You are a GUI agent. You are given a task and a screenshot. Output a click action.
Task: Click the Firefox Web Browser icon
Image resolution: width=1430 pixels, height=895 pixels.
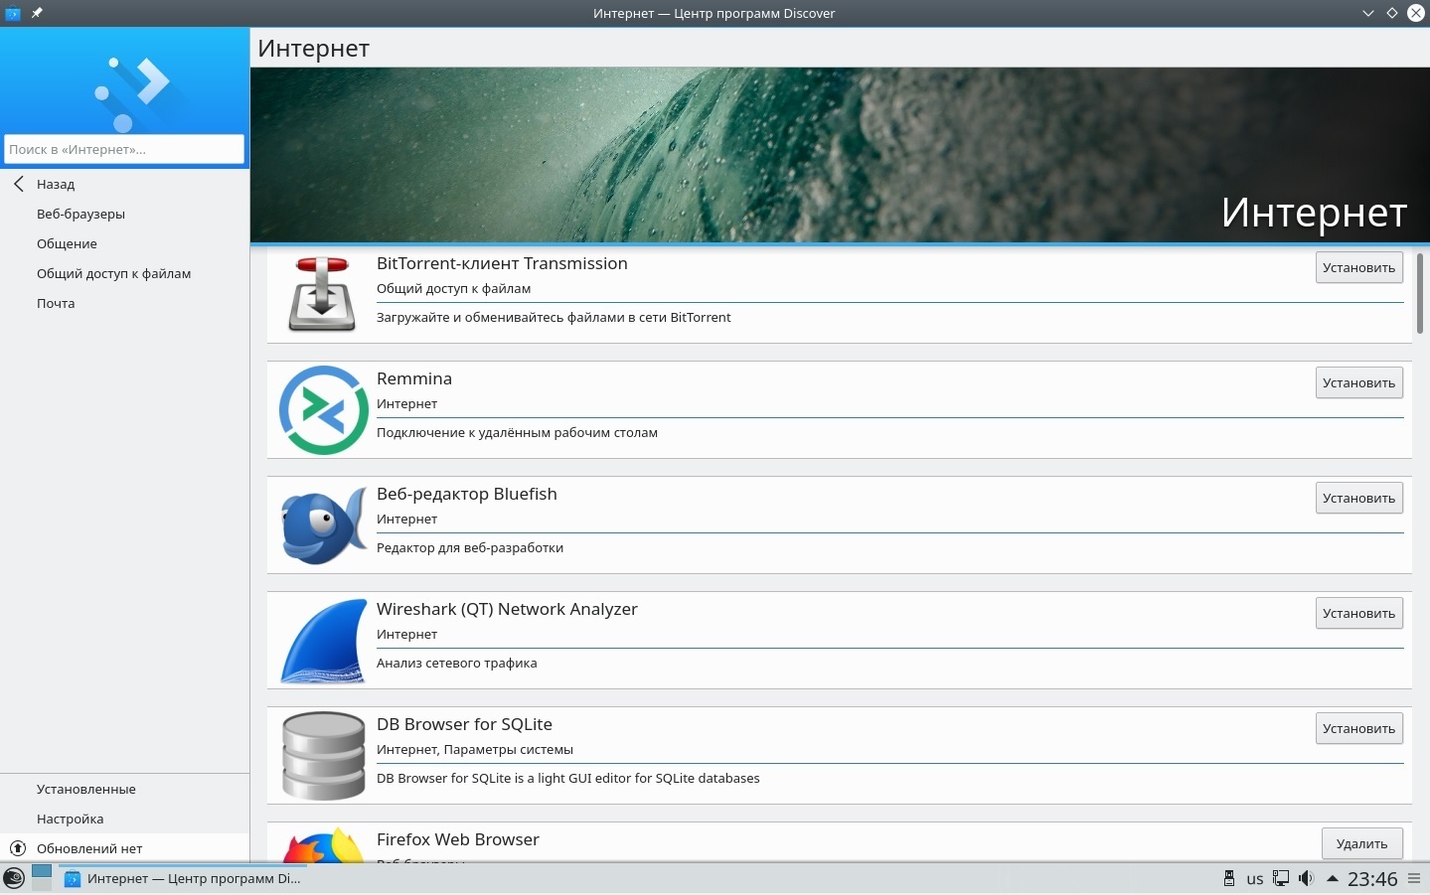pos(324,844)
